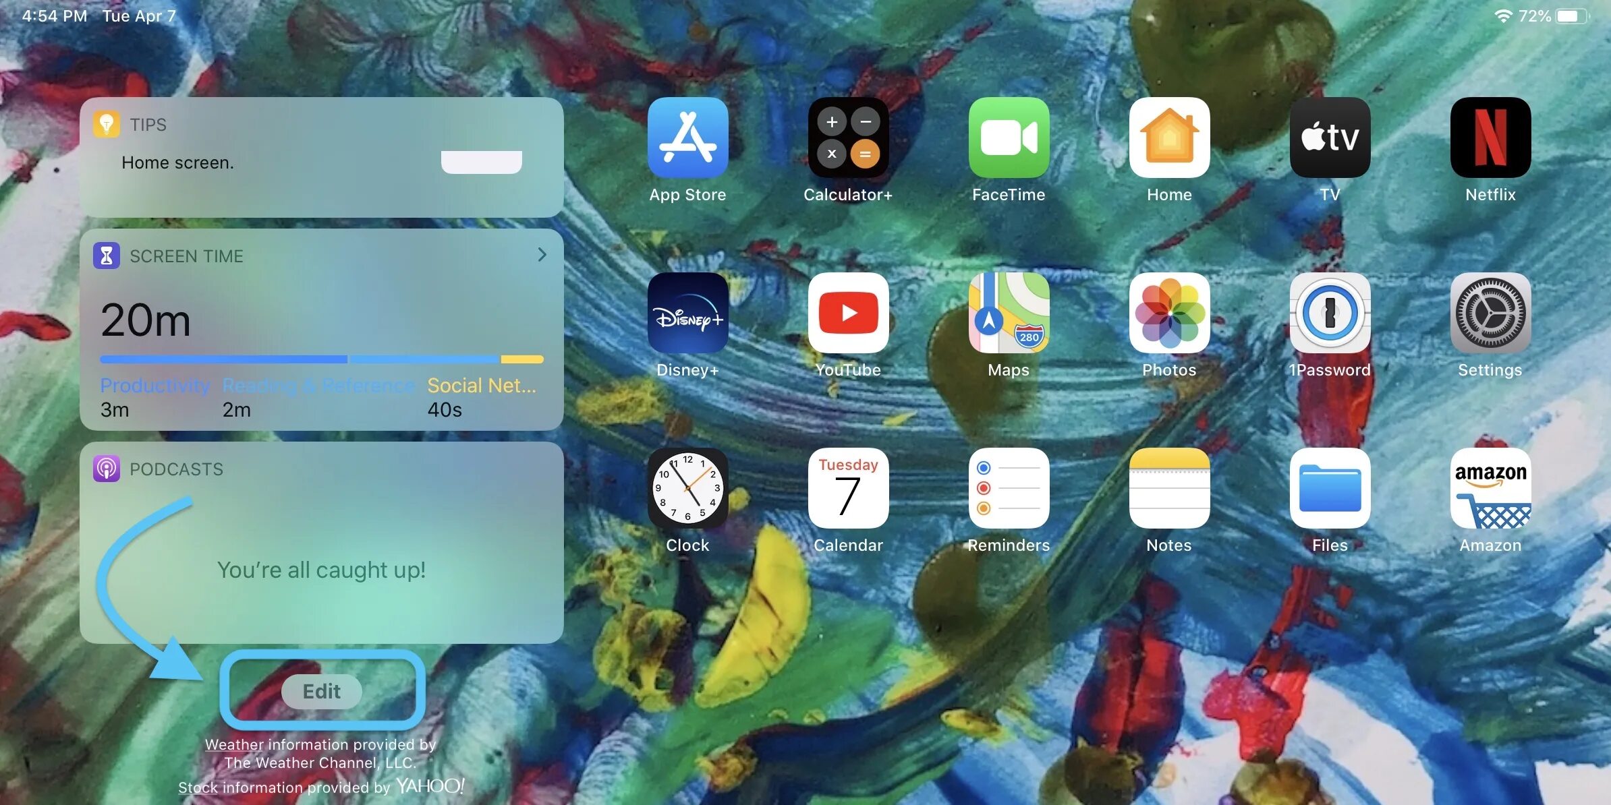Launch Amazon shopping app

coord(1490,488)
